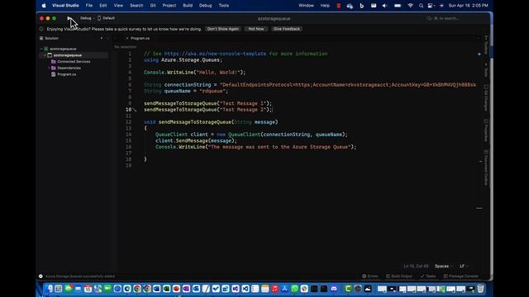
Task: Open the File menu
Action: tap(89, 6)
